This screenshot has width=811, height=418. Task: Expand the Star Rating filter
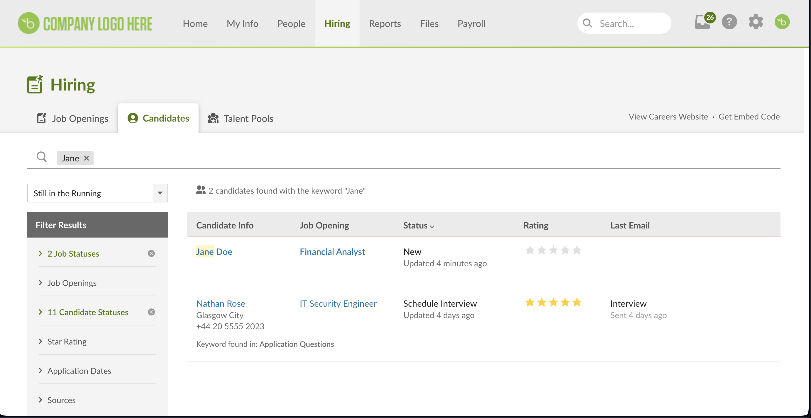point(67,341)
